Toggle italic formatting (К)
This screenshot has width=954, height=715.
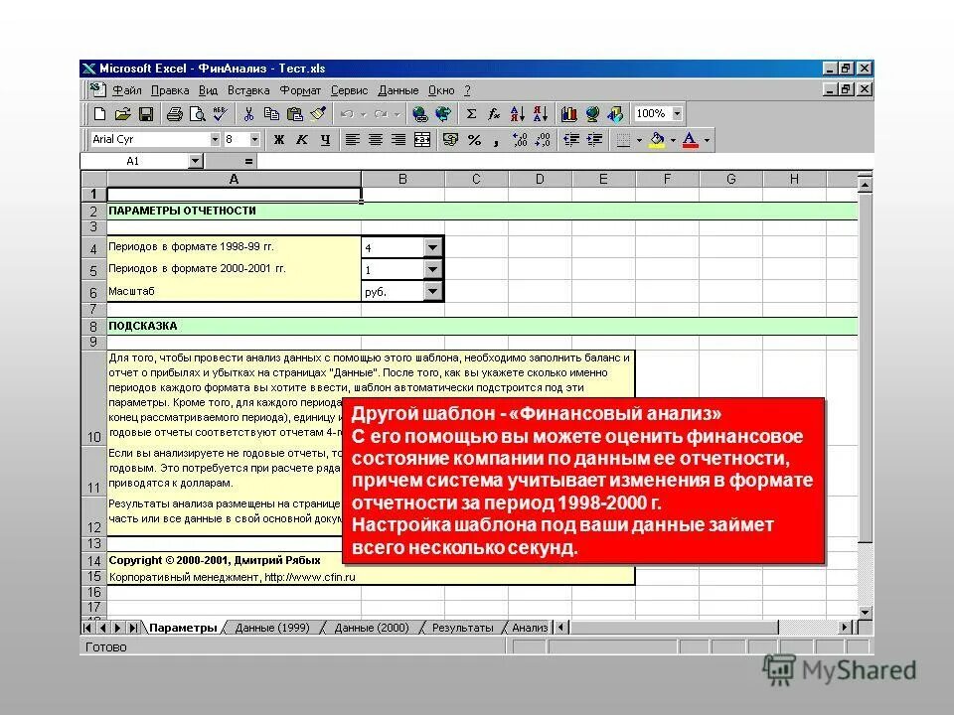(x=300, y=139)
